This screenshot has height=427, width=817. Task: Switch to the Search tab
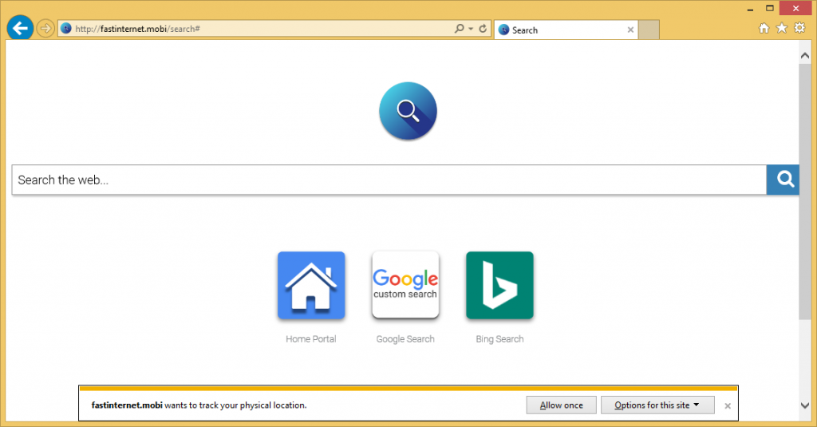[558, 30]
